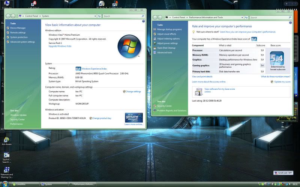Click View software for my base score online
The height and width of the screenshot is (187, 300).
coord(220,90)
